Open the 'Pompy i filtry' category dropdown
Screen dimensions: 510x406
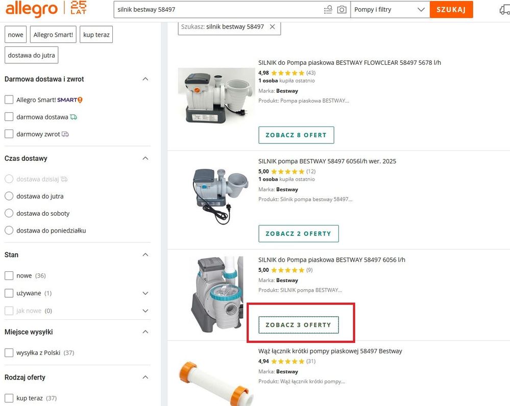coord(390,10)
